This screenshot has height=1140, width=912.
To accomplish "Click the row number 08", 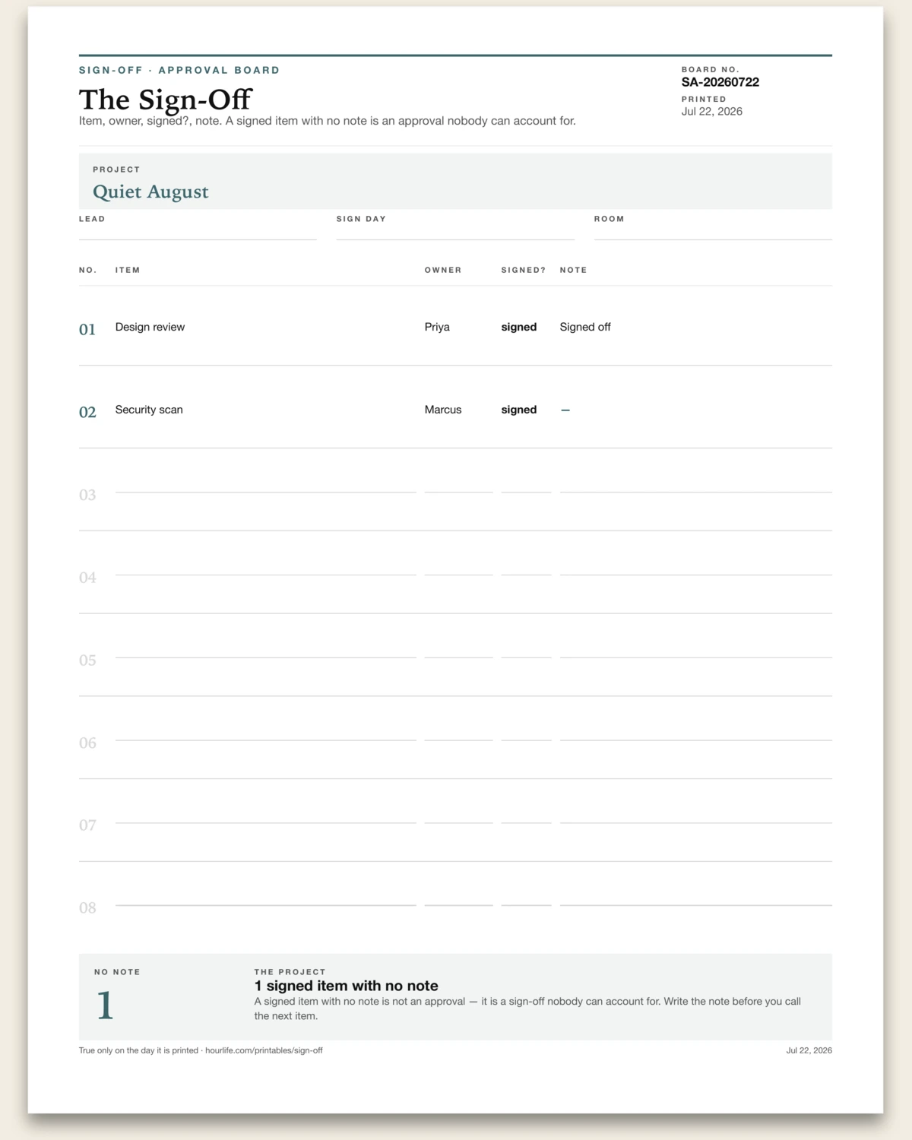I will click(x=87, y=907).
